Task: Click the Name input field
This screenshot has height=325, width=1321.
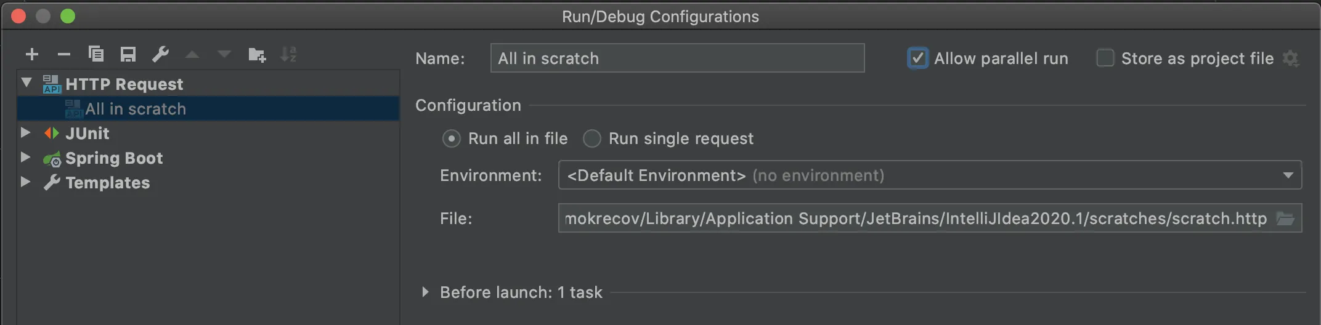Action: pyautogui.click(x=677, y=58)
